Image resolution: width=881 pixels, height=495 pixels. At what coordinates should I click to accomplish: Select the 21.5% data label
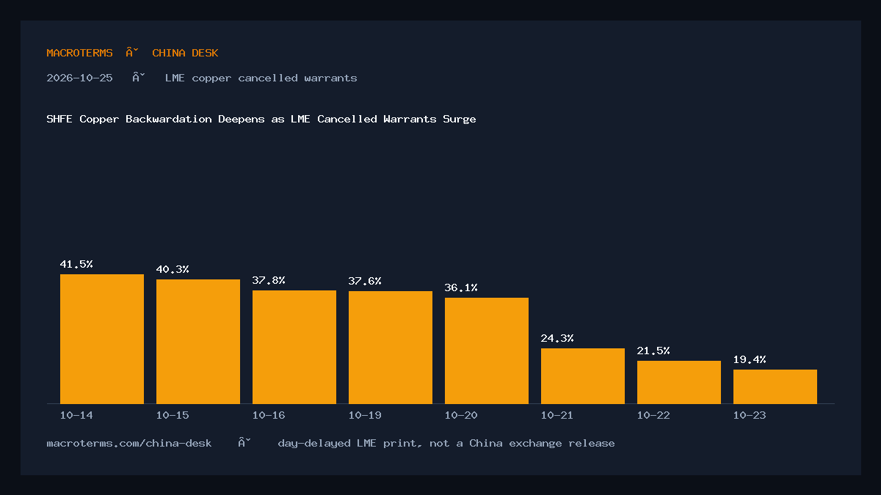tap(653, 351)
